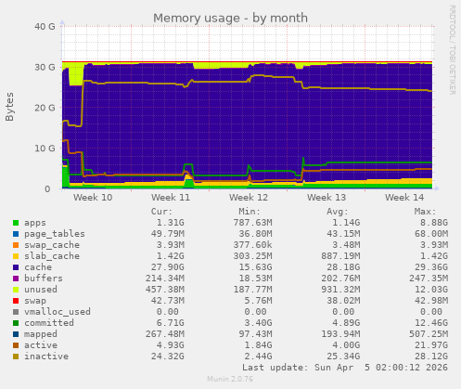Click committed current value '6.71G'
The width and height of the screenshot is (461, 389).
coord(171,323)
